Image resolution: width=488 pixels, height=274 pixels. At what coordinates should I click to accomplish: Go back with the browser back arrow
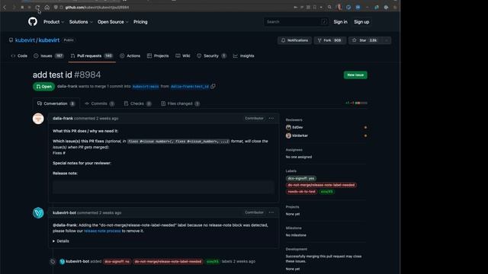(x=5, y=7)
